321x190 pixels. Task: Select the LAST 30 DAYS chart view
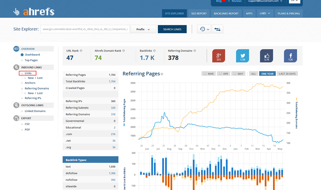point(287,73)
